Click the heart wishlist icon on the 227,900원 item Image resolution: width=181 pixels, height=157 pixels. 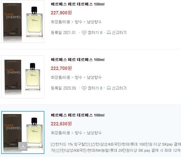(x=84, y=33)
